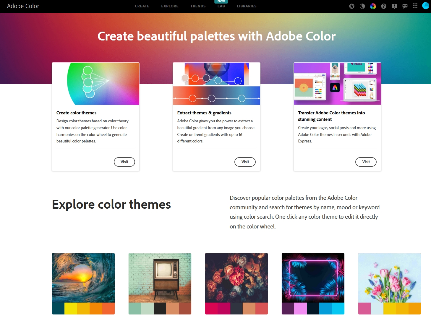Screen dimensions: 431x331
Task: Select the "Explore color themes" heading
Action: (111, 205)
